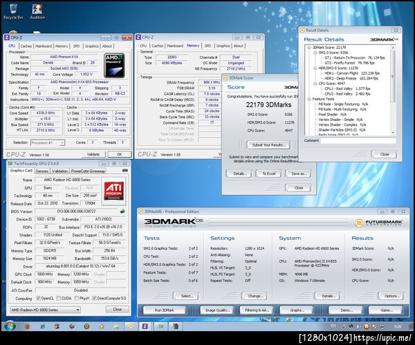Collapse the Feature Tests tree node
This screenshot has height=345, width=415.
309,99
